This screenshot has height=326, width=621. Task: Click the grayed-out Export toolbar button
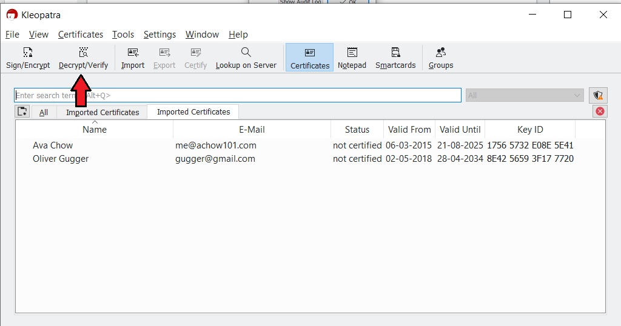coord(164,58)
